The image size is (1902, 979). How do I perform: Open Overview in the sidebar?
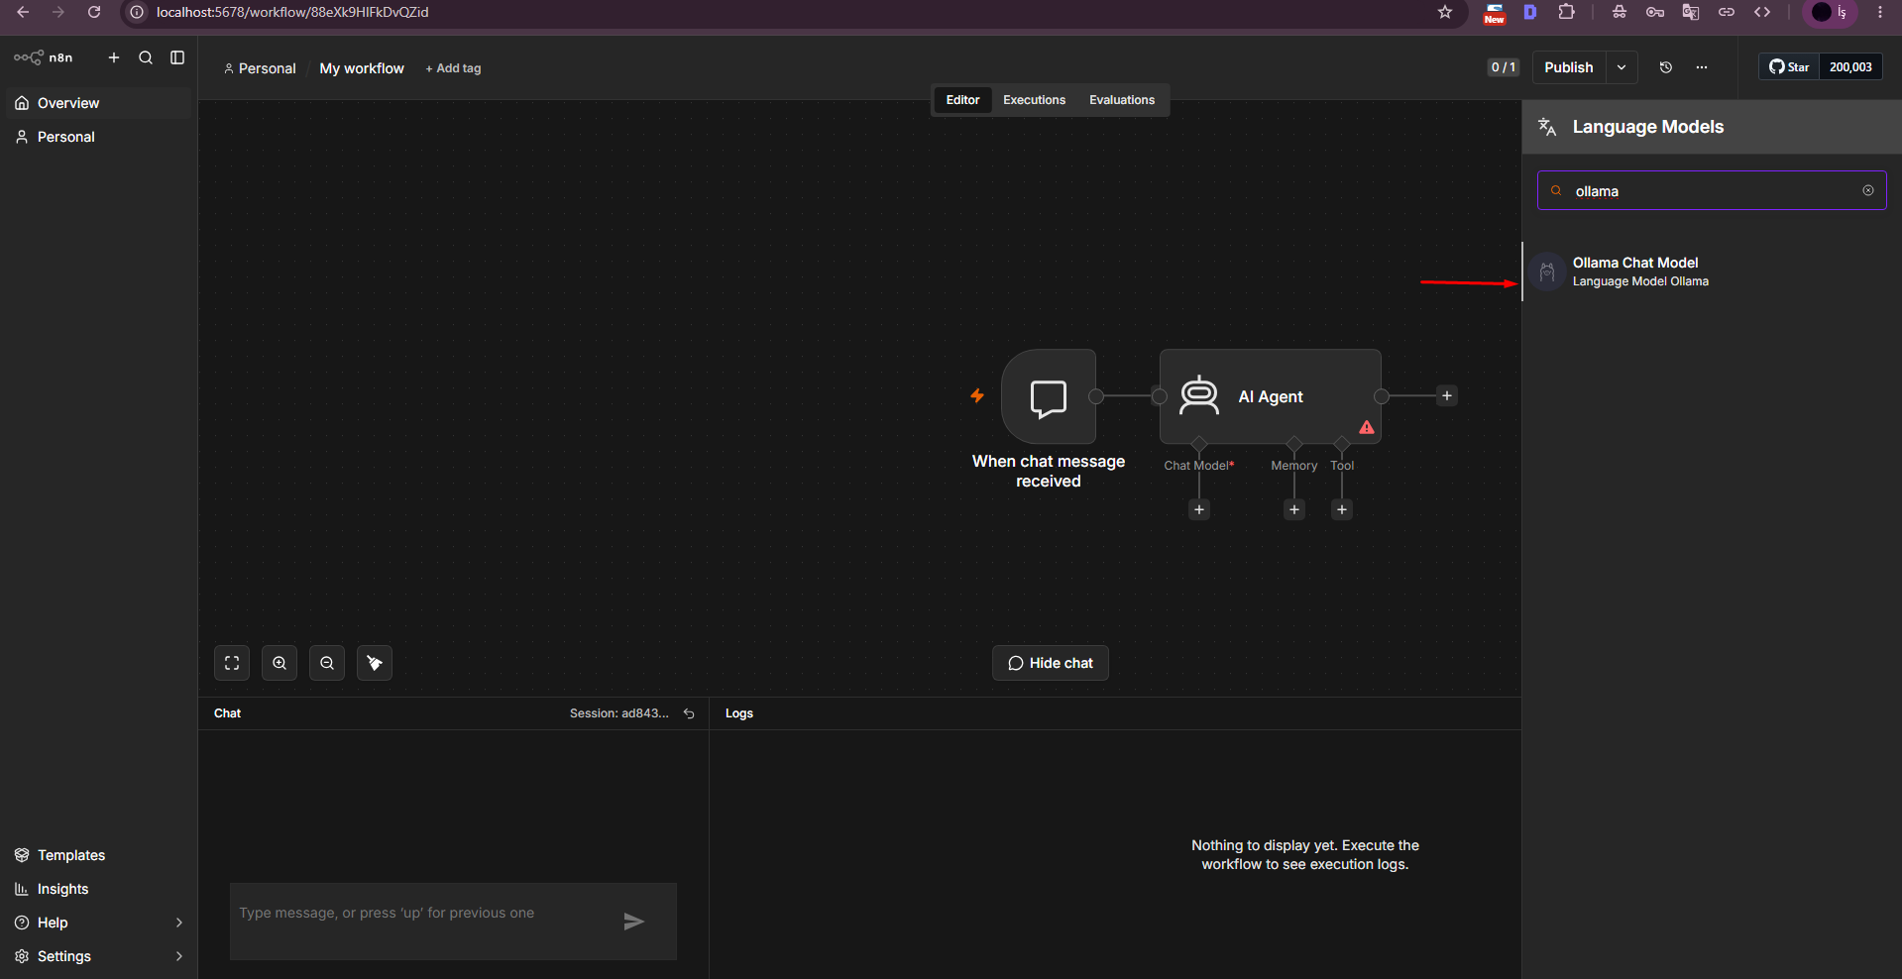coord(98,103)
